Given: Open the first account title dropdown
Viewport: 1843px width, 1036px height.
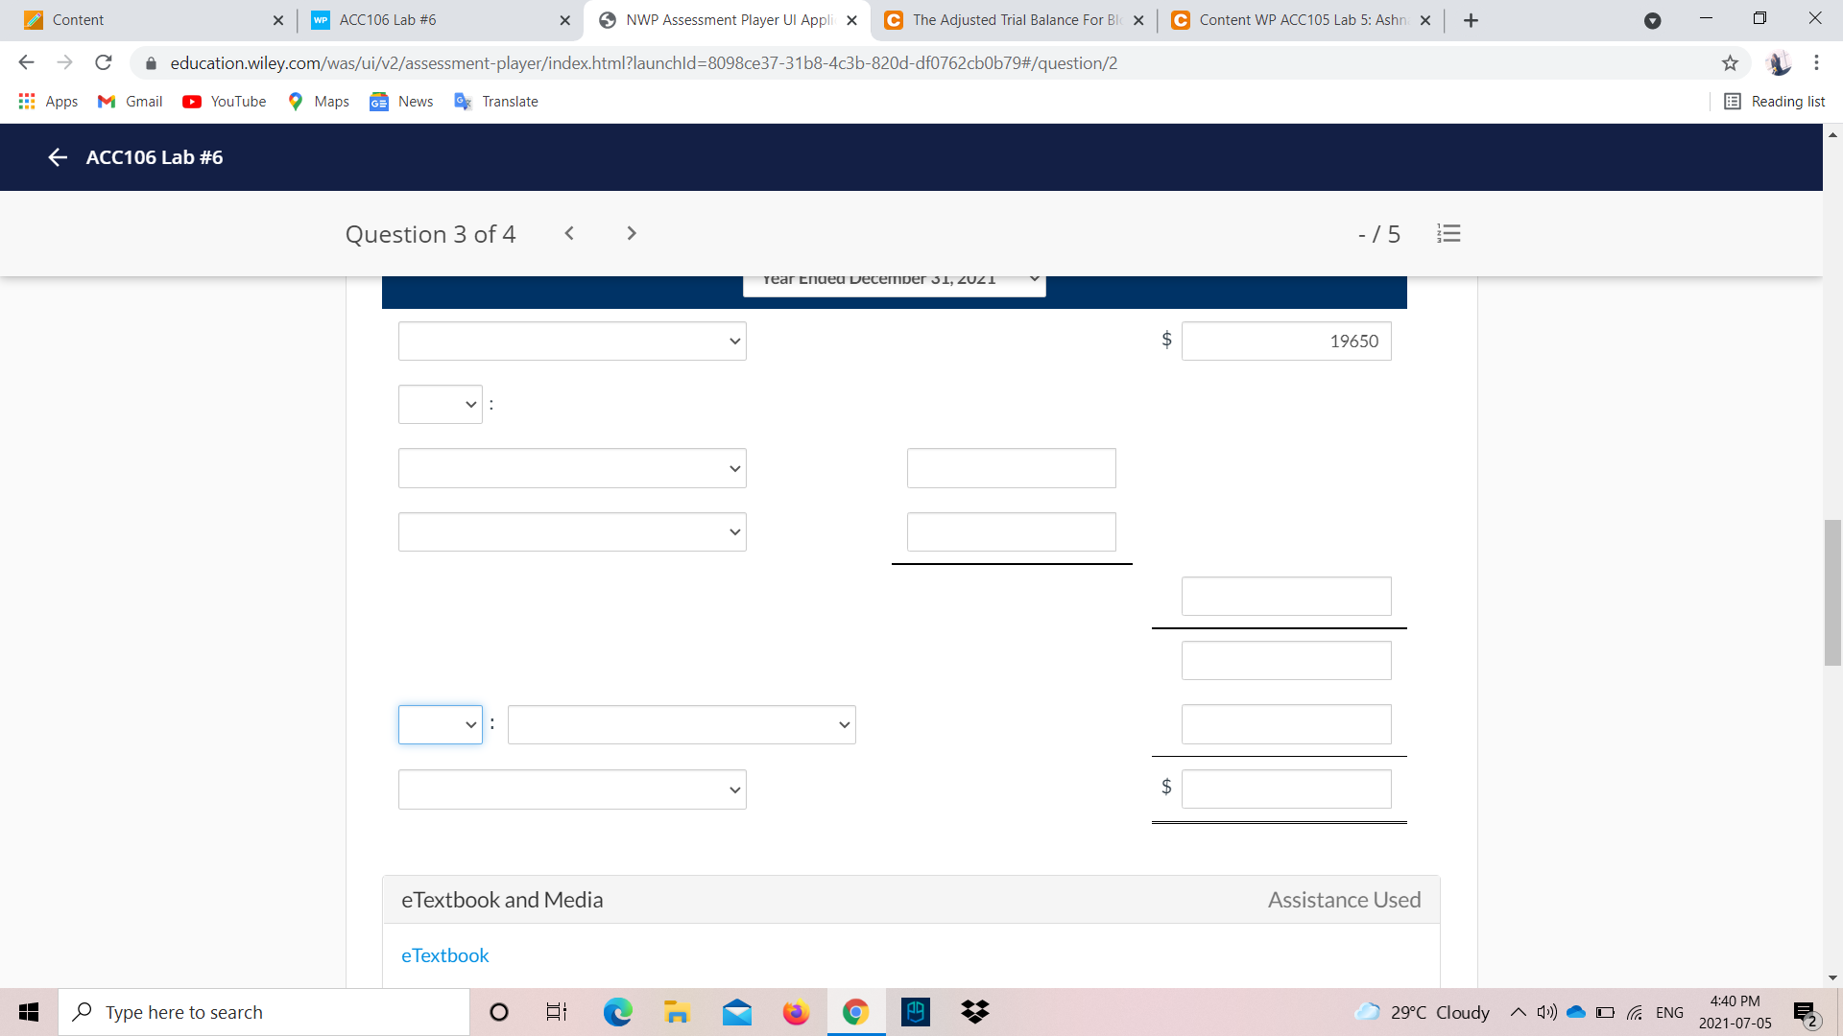Looking at the screenshot, I should point(572,341).
